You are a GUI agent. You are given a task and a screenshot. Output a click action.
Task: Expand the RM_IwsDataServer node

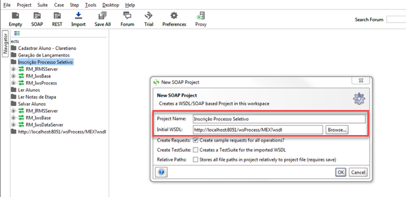coord(13,125)
